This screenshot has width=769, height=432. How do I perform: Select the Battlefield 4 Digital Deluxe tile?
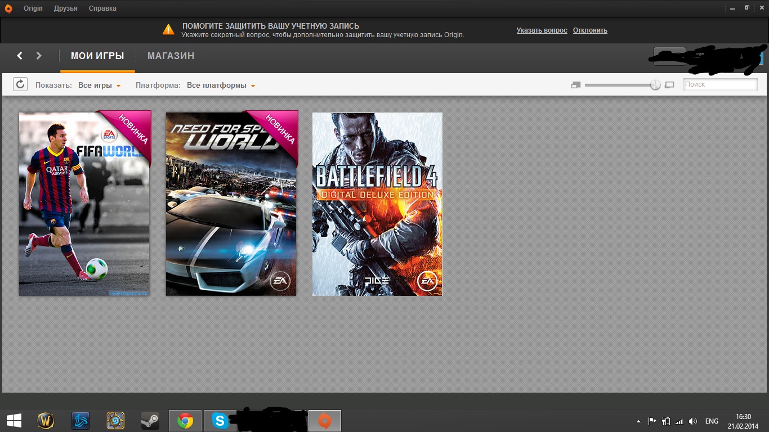[377, 204]
